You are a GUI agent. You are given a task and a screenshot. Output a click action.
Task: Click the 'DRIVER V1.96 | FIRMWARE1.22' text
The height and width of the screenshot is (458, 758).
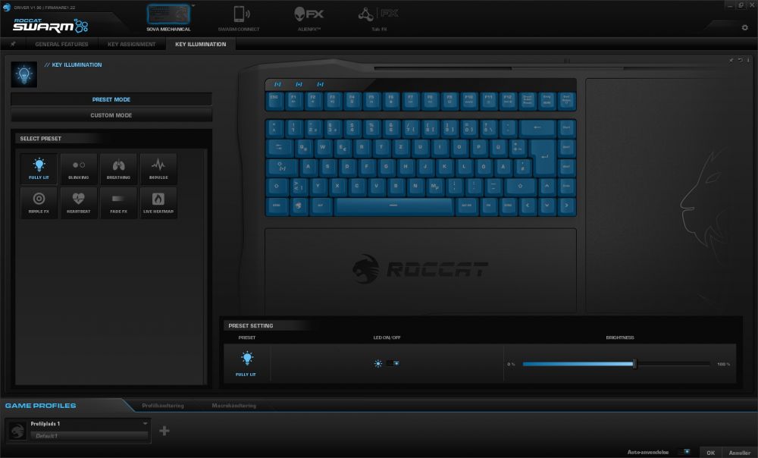coord(45,8)
